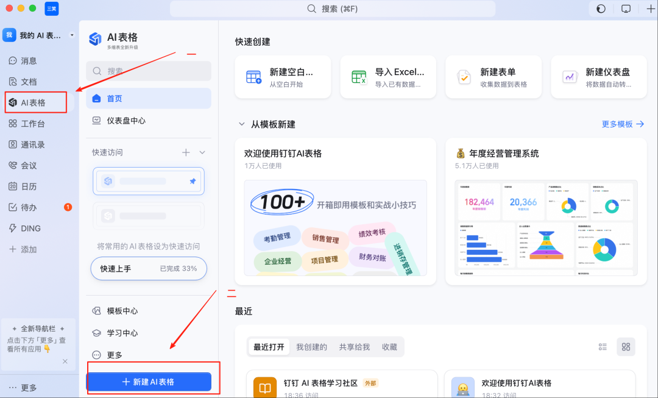Click the AI表格 logo in the panel header
658x398 pixels.
95,39
